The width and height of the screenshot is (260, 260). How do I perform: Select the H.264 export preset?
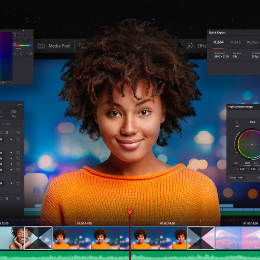coord(218,42)
